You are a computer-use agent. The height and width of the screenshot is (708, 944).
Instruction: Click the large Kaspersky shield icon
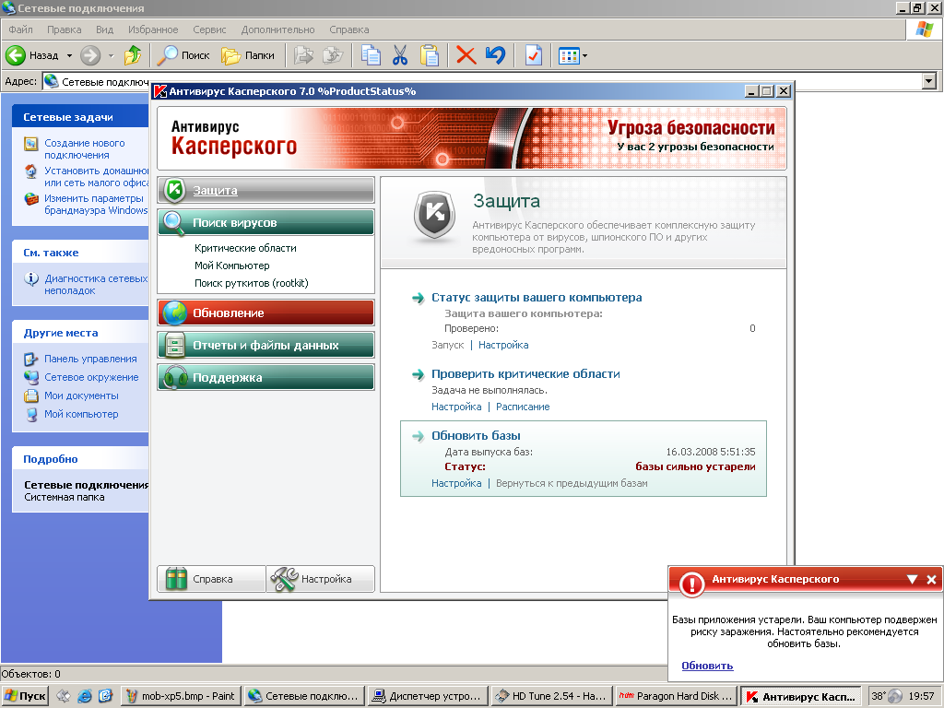coord(435,215)
